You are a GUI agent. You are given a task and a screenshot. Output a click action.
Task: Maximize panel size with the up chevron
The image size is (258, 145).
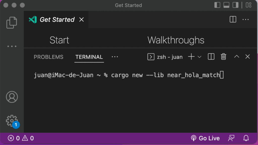pyautogui.click(x=237, y=56)
